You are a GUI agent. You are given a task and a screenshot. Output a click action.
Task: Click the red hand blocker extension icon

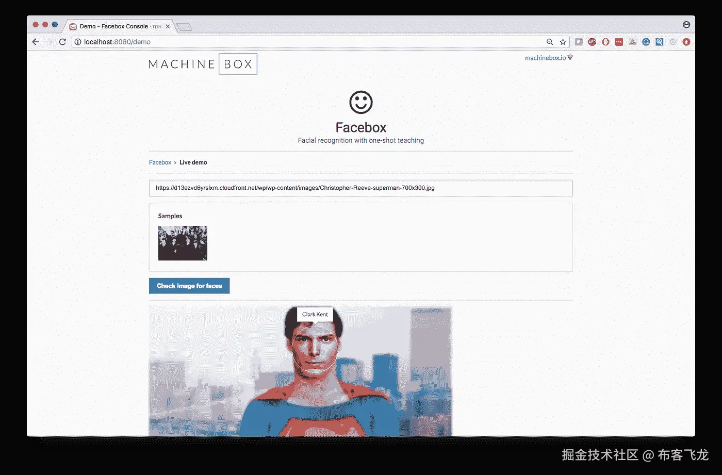point(605,42)
